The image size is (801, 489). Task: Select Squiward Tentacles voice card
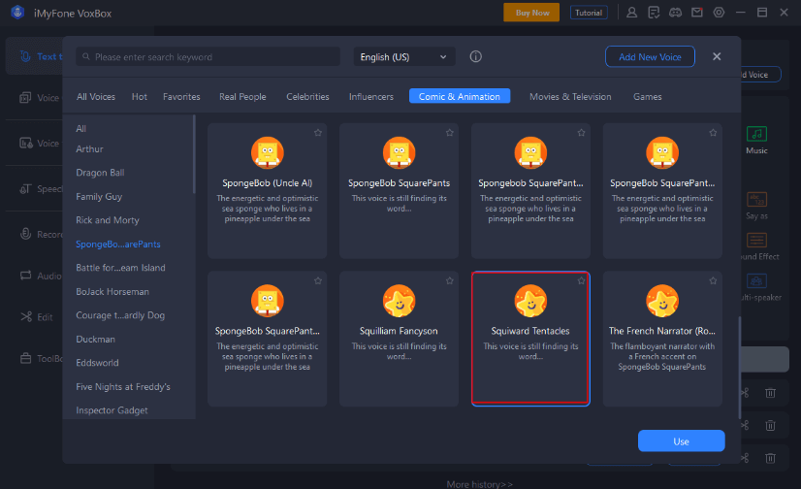point(530,339)
